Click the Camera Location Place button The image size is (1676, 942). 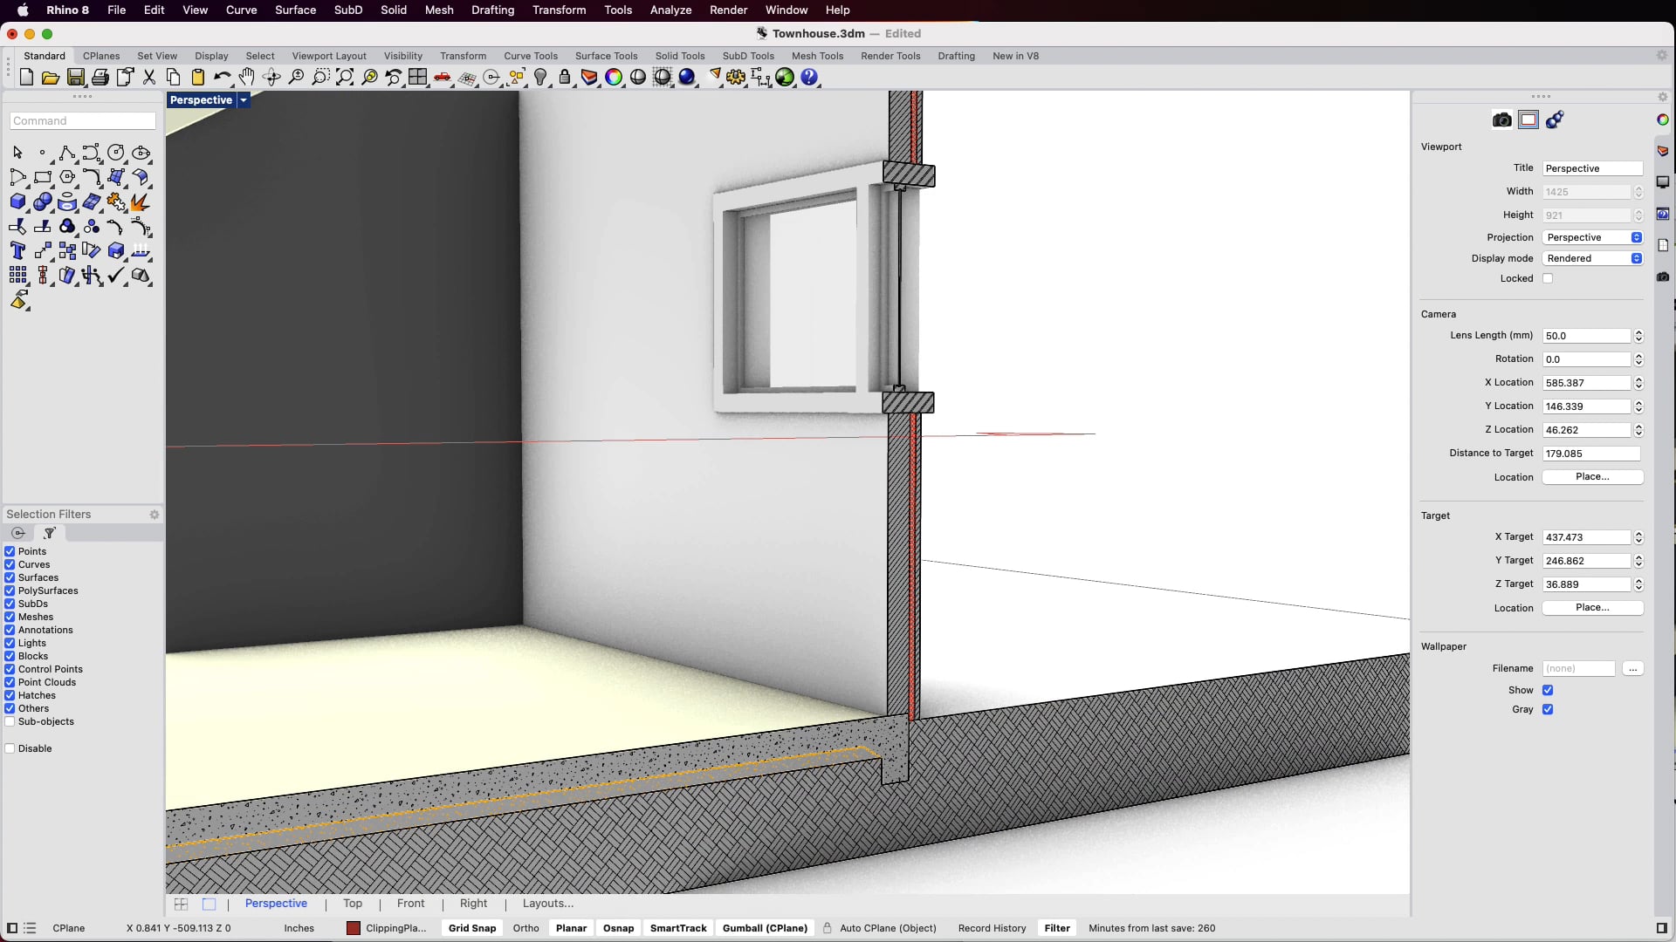pyautogui.click(x=1592, y=477)
